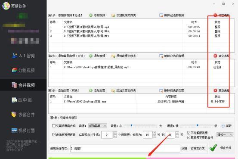
Task: Select the 稻香_周杰伦.mp3 audio row
Action: click(142, 67)
